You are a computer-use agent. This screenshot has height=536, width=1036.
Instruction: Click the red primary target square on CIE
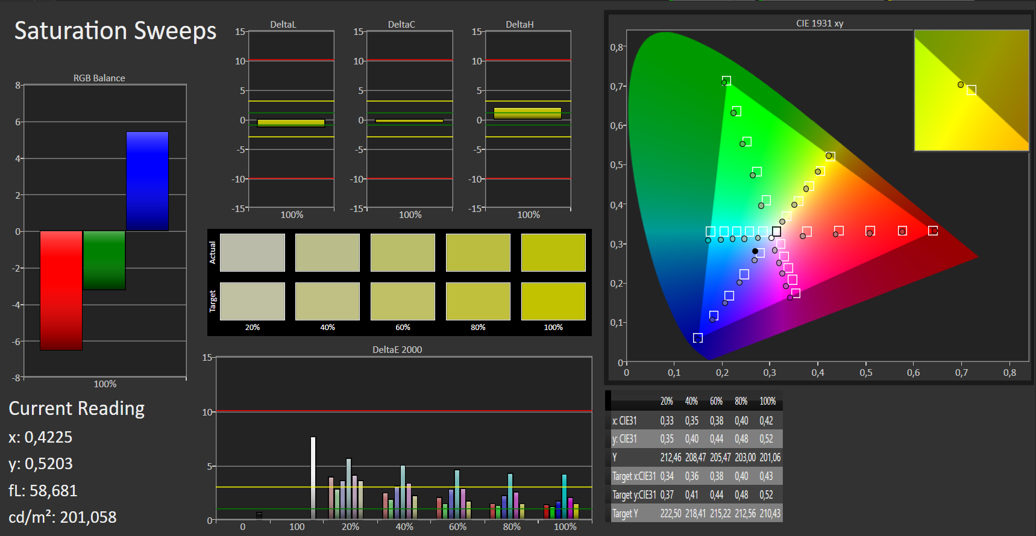point(933,231)
